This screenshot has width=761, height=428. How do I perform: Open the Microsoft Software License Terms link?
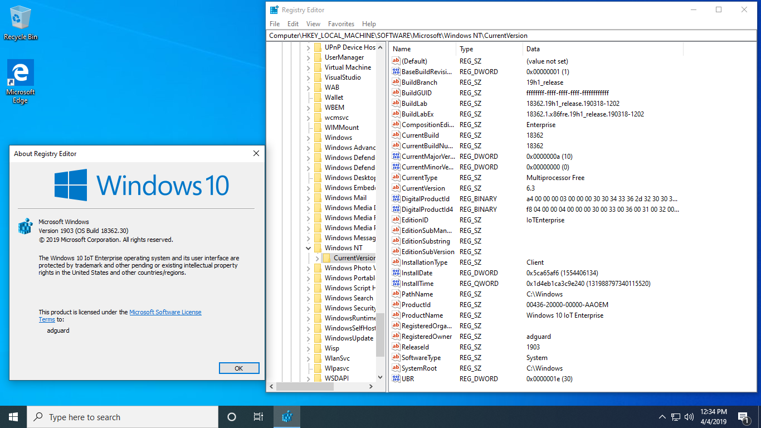[x=165, y=313]
